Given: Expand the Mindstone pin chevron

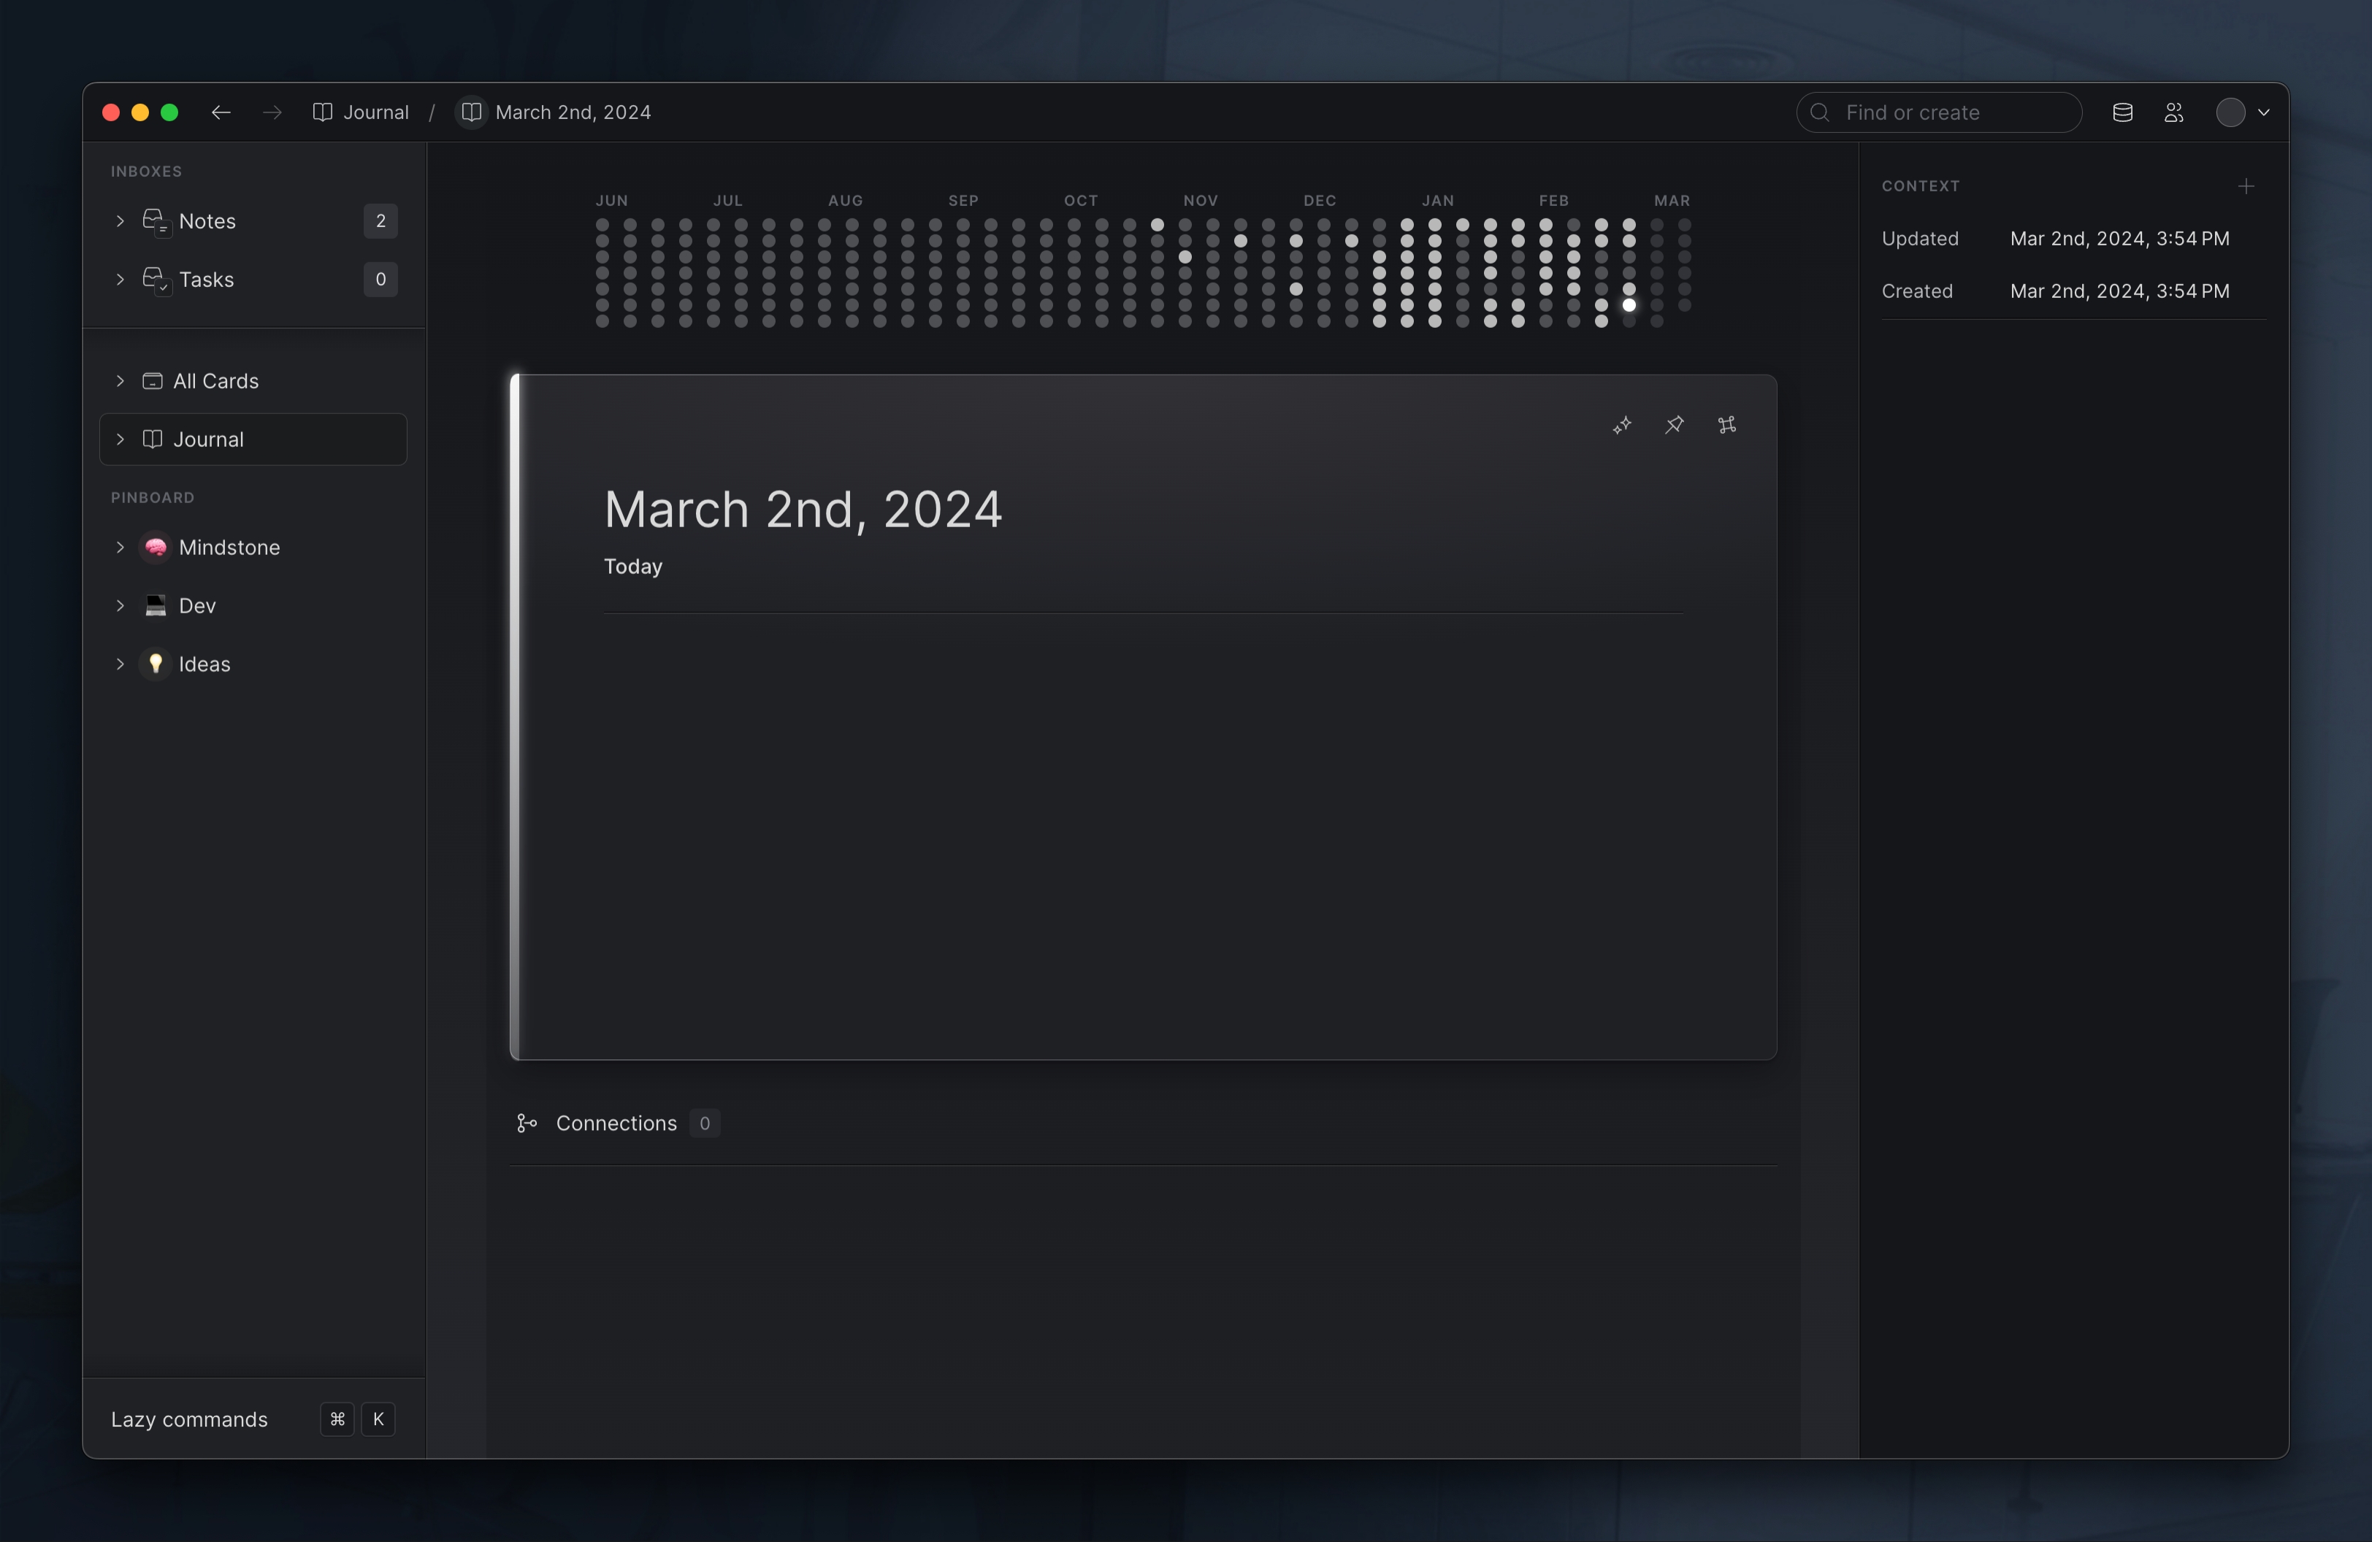Looking at the screenshot, I should tap(120, 548).
